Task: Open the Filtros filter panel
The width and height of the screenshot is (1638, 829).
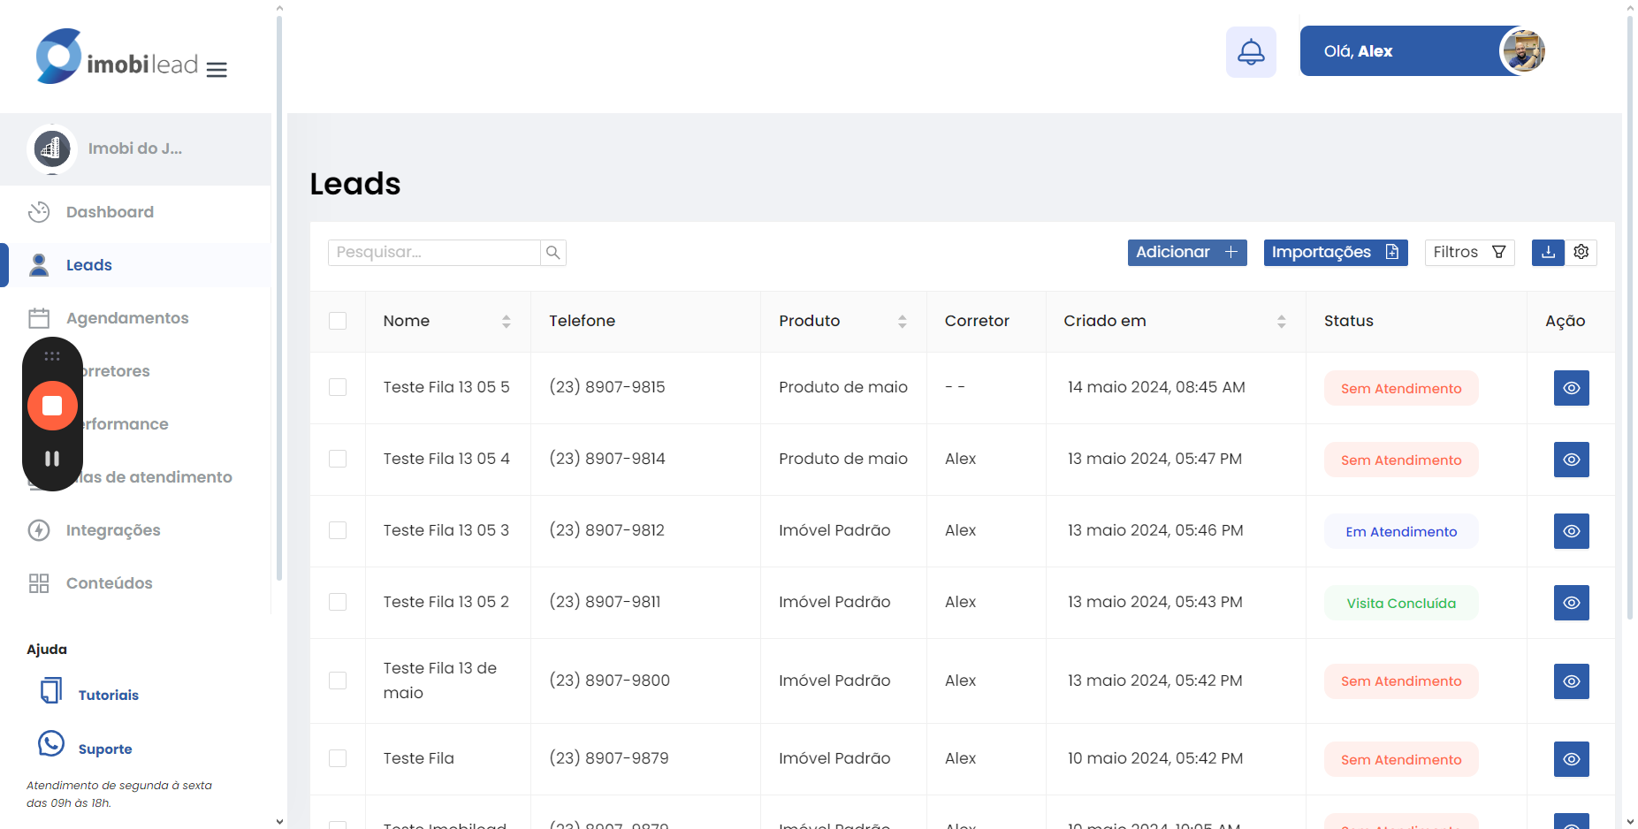Action: tap(1469, 253)
